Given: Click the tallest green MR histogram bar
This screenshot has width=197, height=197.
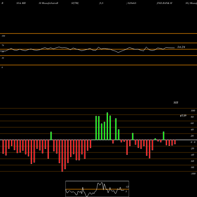Looking at the screenshot, I should point(107,126).
